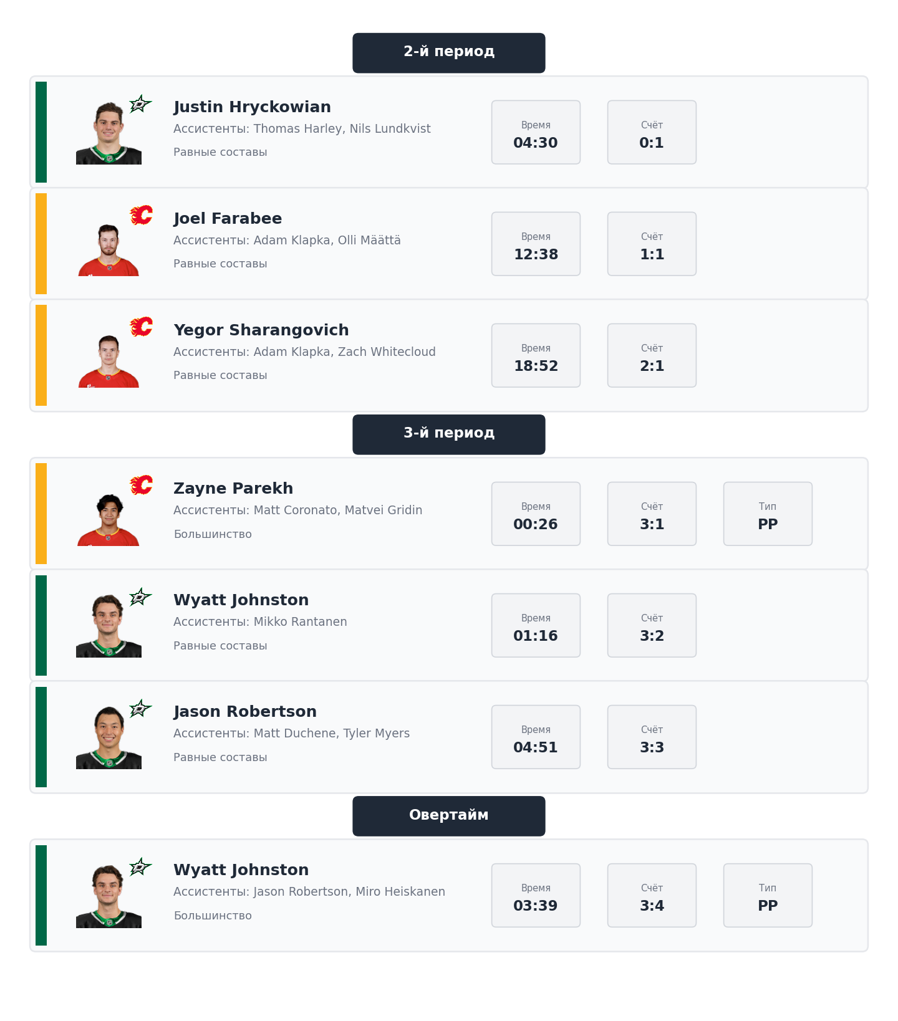
Task: Open Joel Farabee's headshot
Action: (109, 249)
